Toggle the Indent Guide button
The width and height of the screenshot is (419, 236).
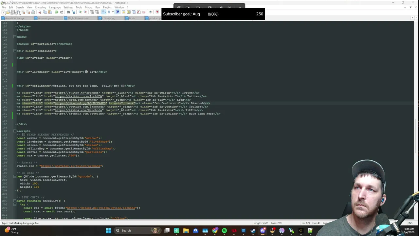click(x=117, y=12)
